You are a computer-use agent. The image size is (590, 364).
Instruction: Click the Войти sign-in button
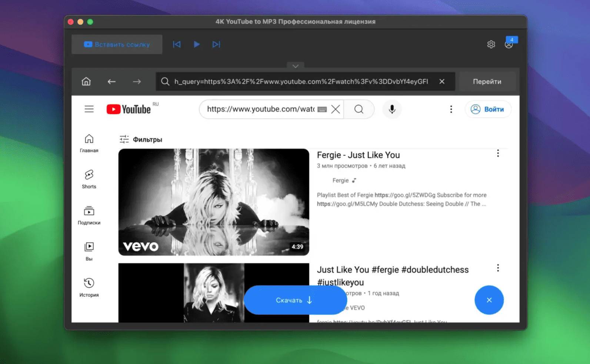pos(488,109)
